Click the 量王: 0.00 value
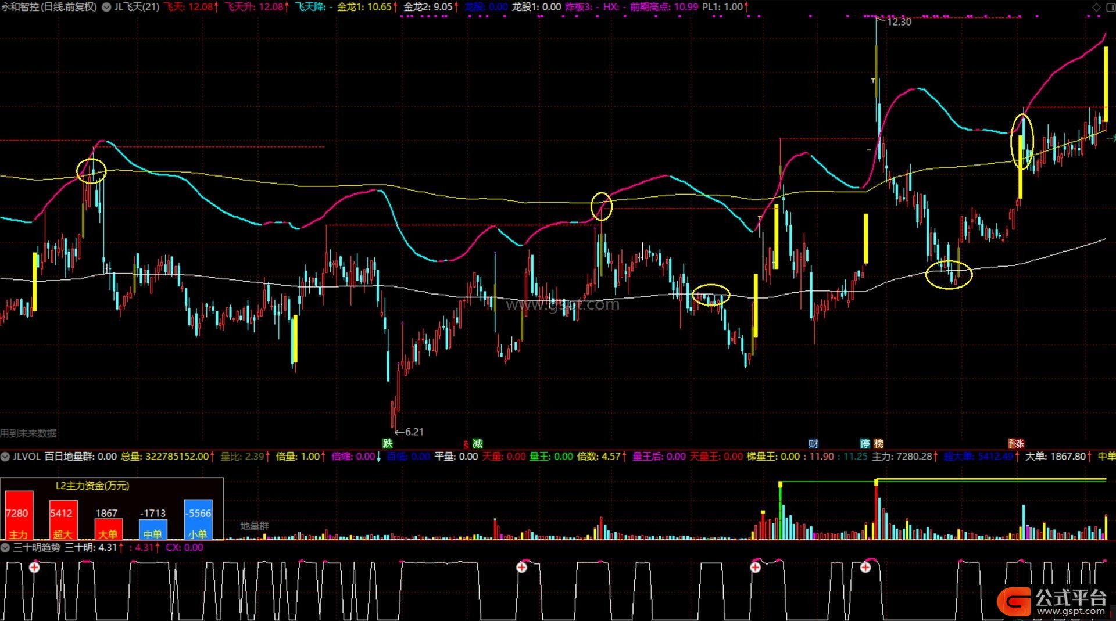The image size is (1116, 621). point(551,457)
